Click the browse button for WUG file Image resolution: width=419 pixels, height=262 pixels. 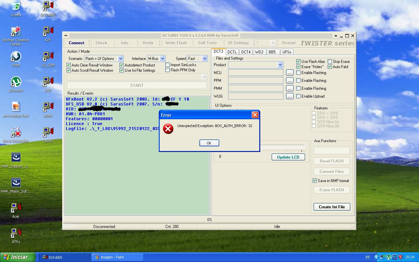point(289,96)
